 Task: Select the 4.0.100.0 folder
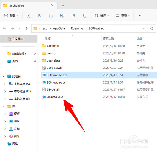coord(99,46)
